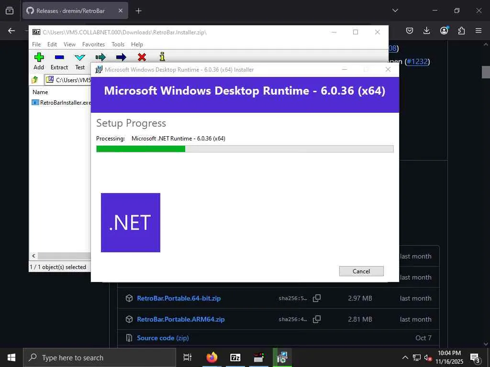Click the Move arrow icon in 7-Zip toolbar
The width and height of the screenshot is (490, 367).
click(121, 57)
